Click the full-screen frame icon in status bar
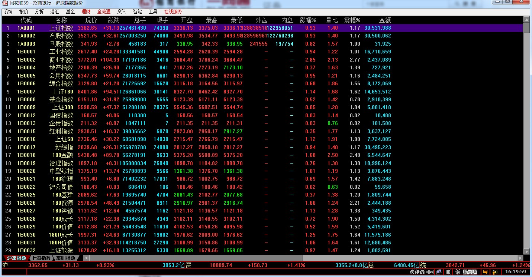Screen dimensions: 532x277 click(x=448, y=272)
